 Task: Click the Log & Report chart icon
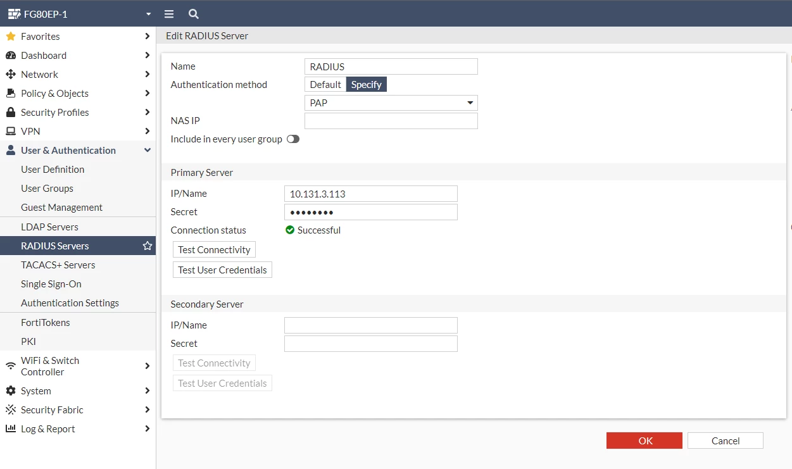(11, 429)
